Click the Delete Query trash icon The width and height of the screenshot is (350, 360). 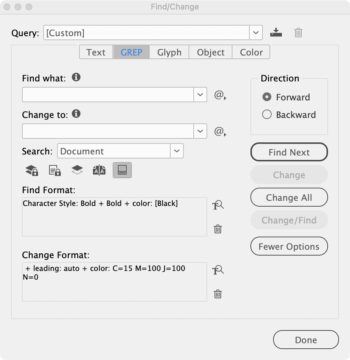pos(298,33)
